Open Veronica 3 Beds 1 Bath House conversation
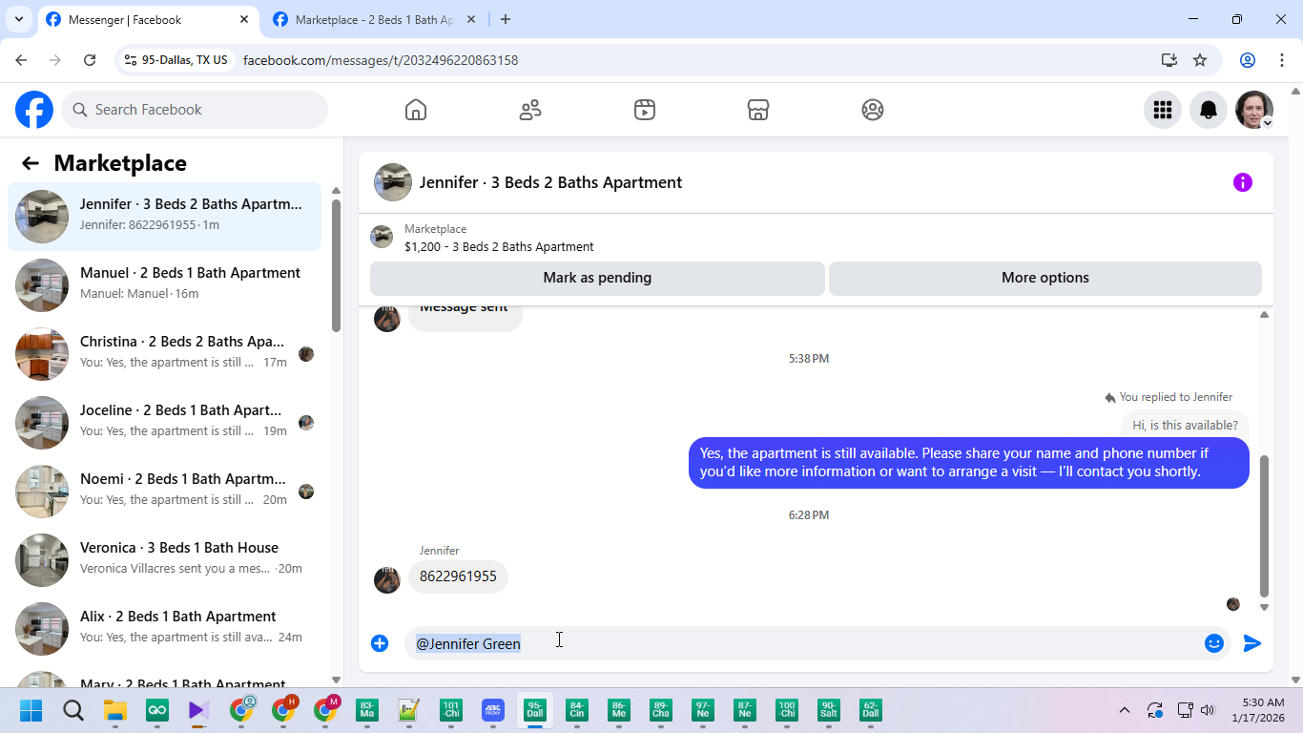 coord(164,560)
